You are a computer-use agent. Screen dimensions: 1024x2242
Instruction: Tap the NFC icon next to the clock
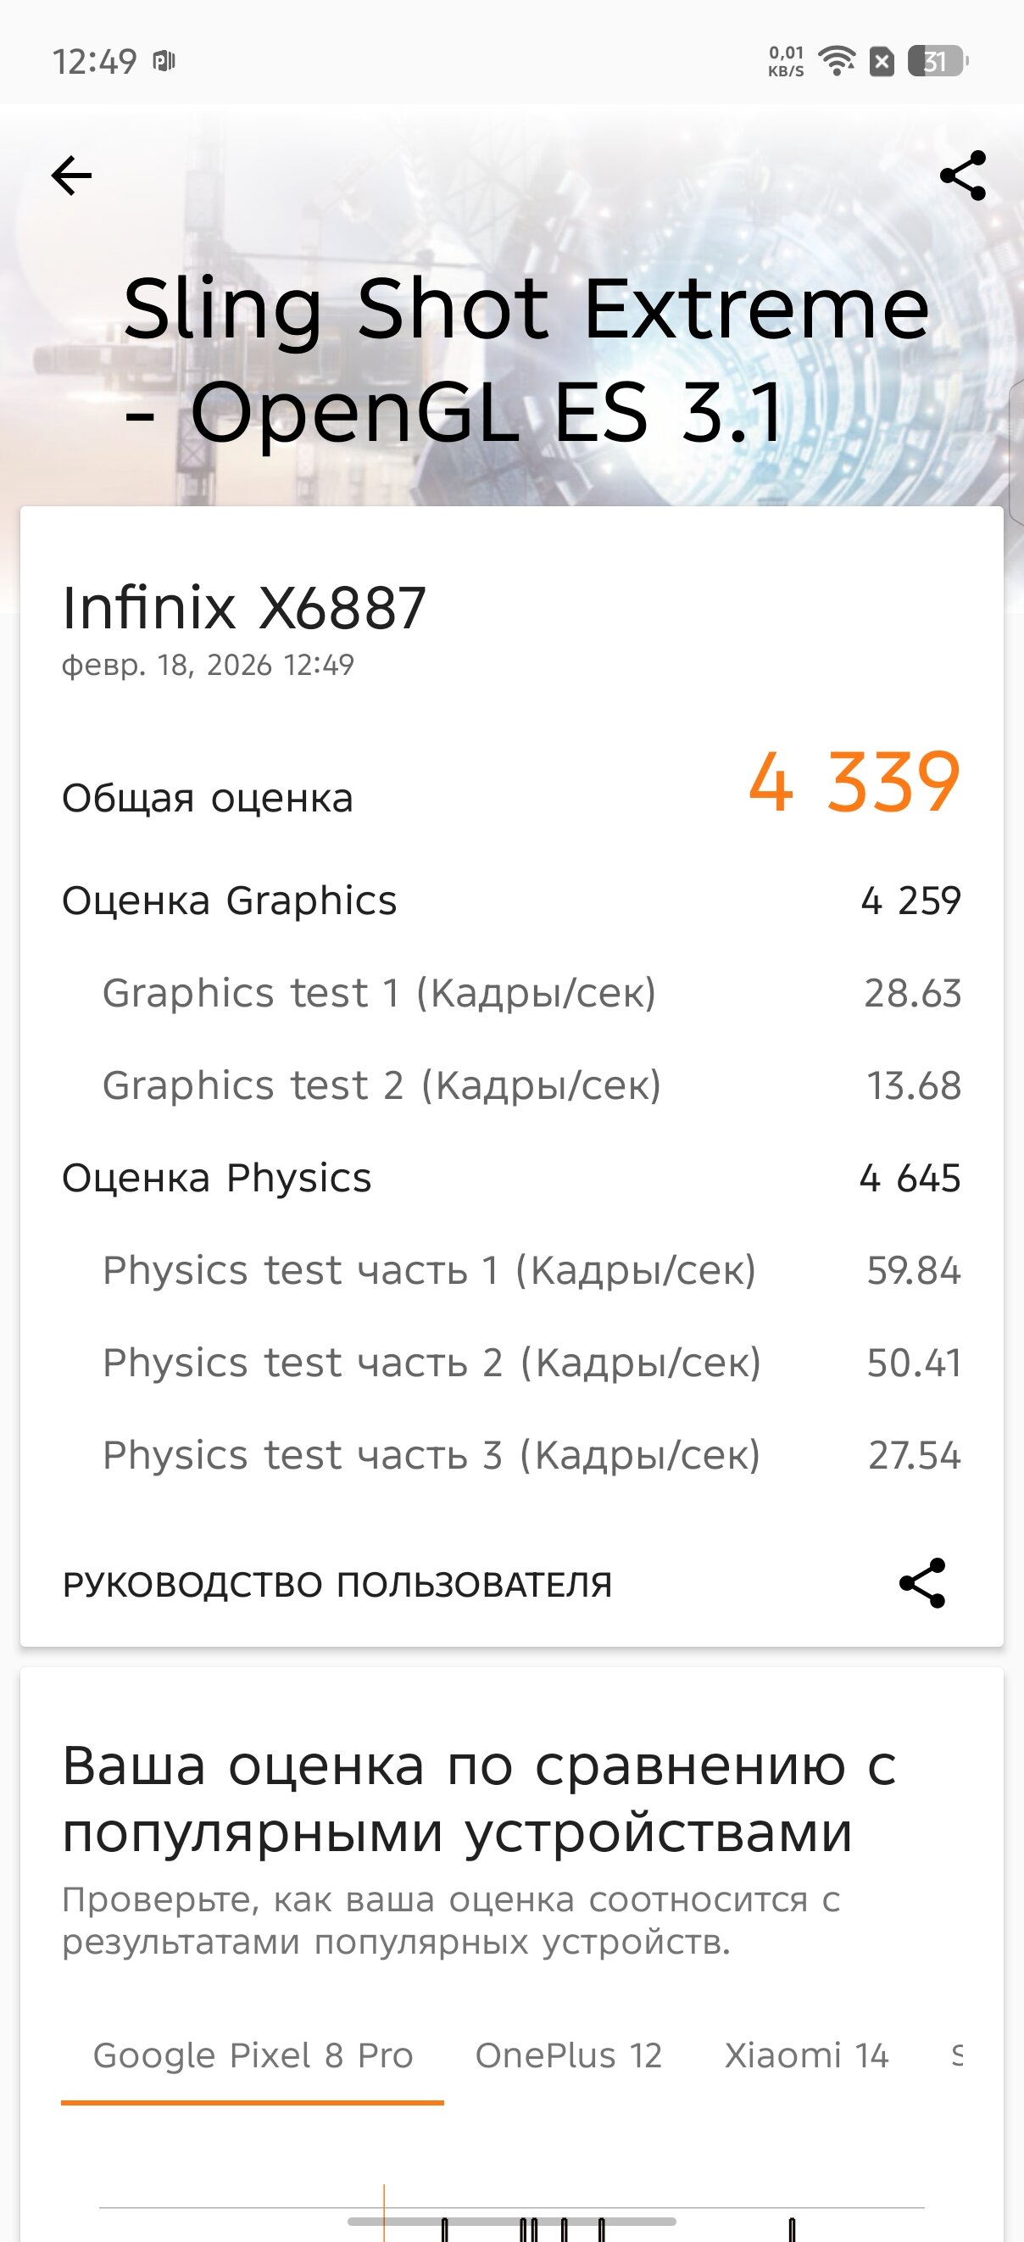(x=164, y=61)
